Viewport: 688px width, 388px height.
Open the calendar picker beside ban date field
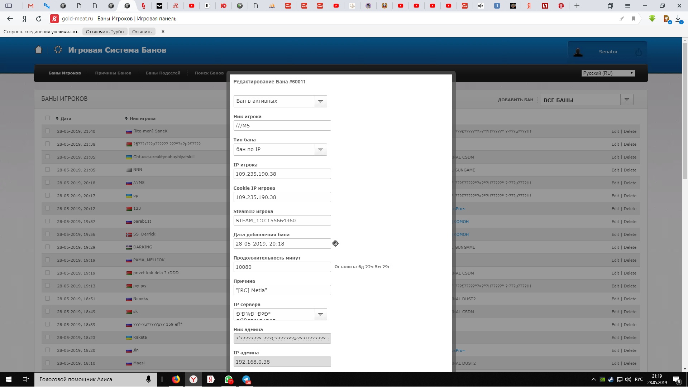click(x=335, y=244)
